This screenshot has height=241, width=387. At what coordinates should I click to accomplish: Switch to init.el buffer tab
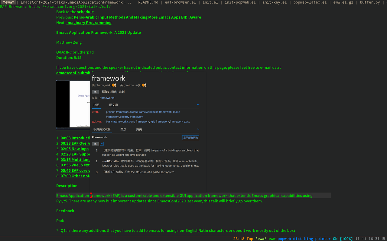(210, 2)
